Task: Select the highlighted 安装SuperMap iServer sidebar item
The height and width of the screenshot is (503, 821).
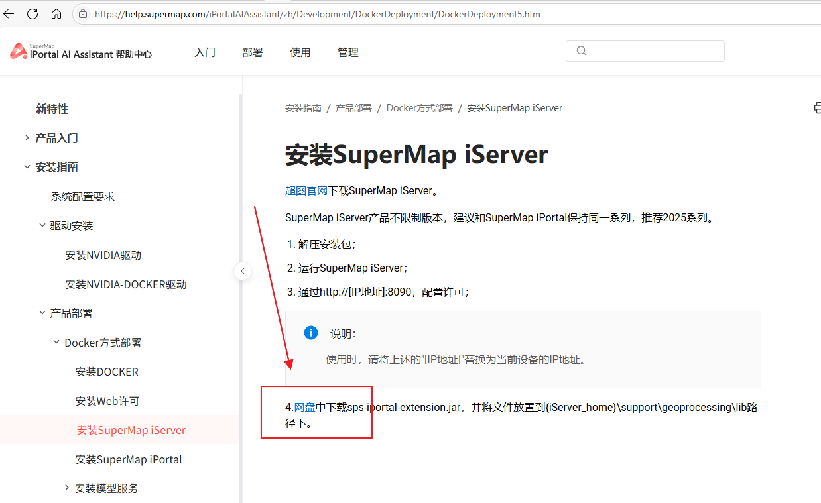Action: pyautogui.click(x=131, y=430)
